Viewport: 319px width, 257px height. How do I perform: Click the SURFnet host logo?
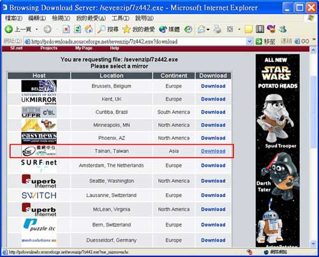(39, 166)
